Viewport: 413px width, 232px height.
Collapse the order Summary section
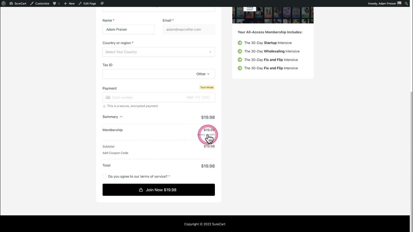113,117
